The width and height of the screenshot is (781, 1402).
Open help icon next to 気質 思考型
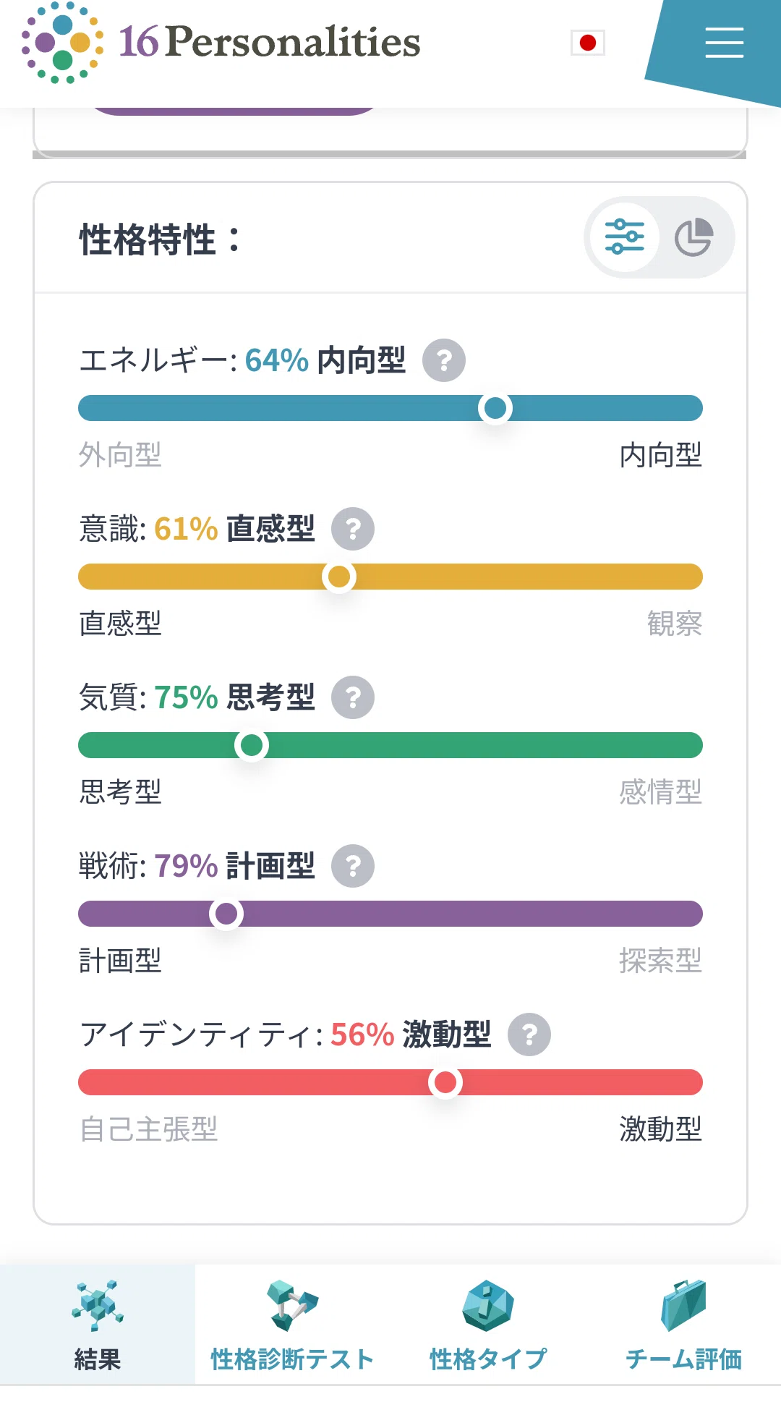[x=353, y=697]
